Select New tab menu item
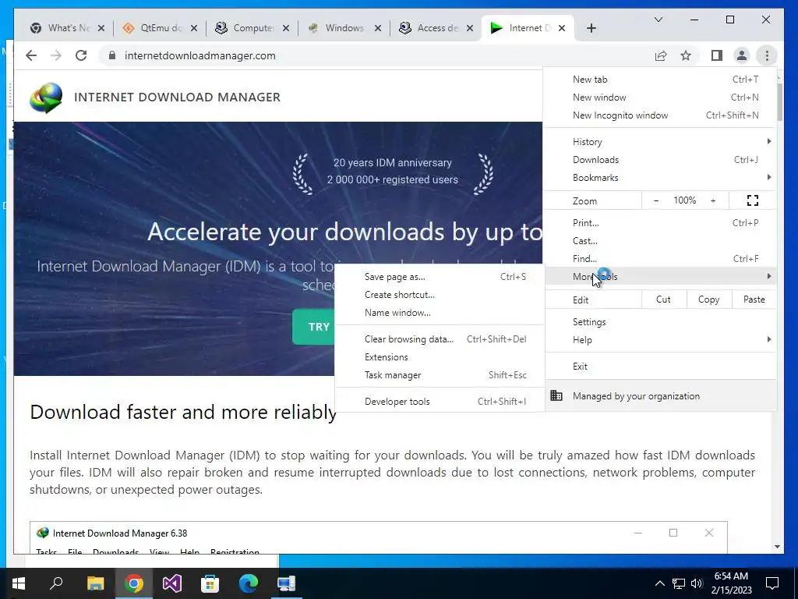Screen dimensions: 798x599 pos(660,80)
